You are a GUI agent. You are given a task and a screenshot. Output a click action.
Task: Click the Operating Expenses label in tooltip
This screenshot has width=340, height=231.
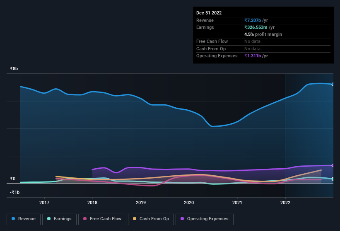coord(217,56)
